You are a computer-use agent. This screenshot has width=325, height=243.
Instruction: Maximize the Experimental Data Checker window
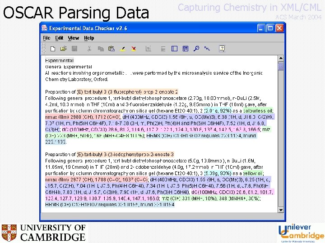pos(270,28)
